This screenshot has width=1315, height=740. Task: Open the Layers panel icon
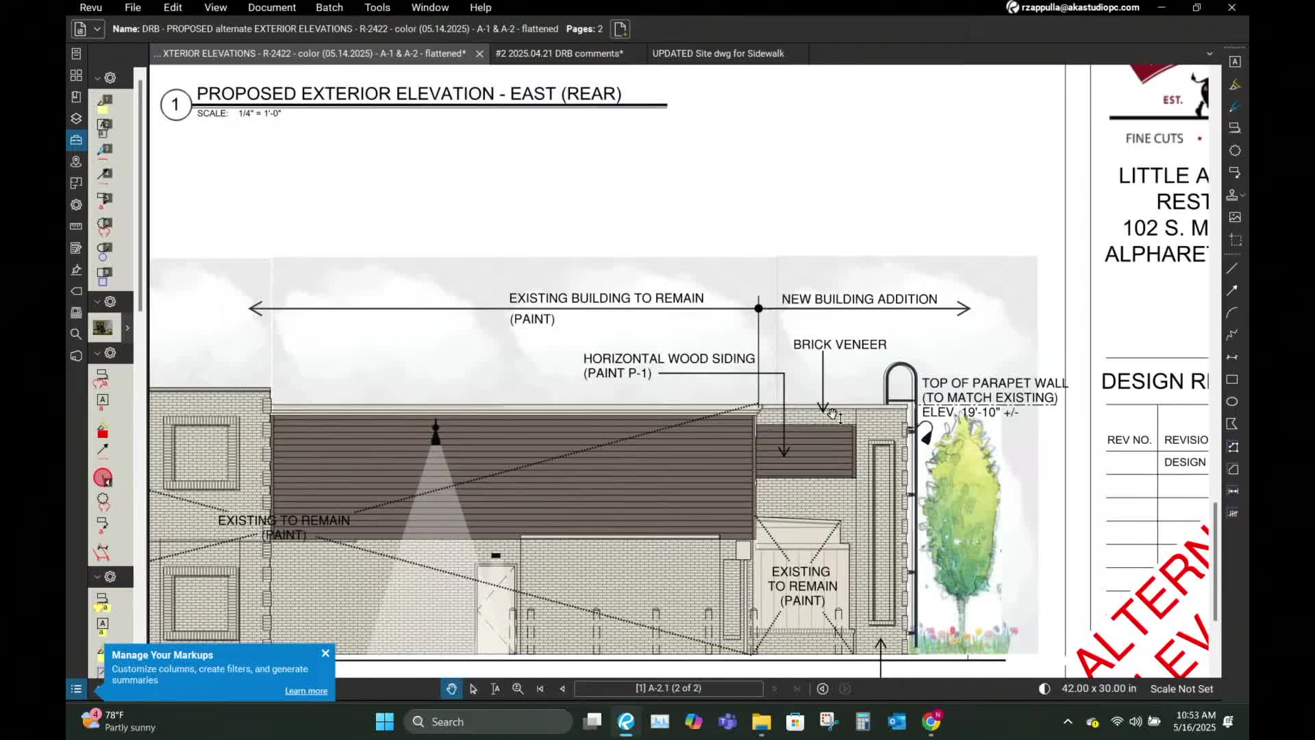coord(76,119)
